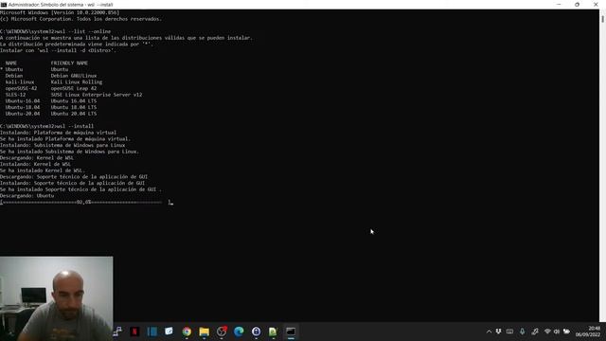606x341 pixels.
Task: Open Microsoft Edge from the taskbar
Action: [x=239, y=332]
